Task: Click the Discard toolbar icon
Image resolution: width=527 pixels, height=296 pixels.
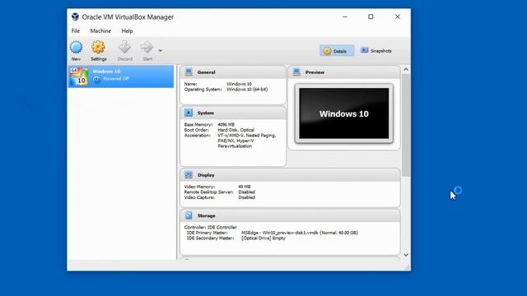Action: click(124, 48)
